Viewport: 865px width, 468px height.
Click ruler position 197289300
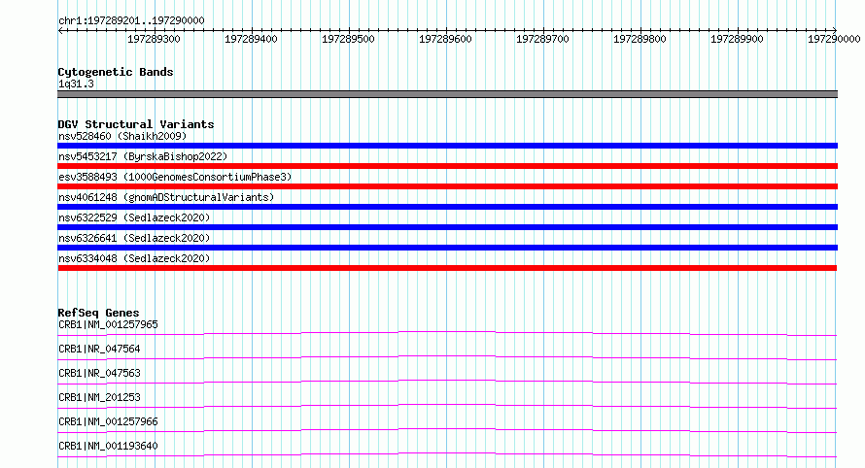pos(154,39)
